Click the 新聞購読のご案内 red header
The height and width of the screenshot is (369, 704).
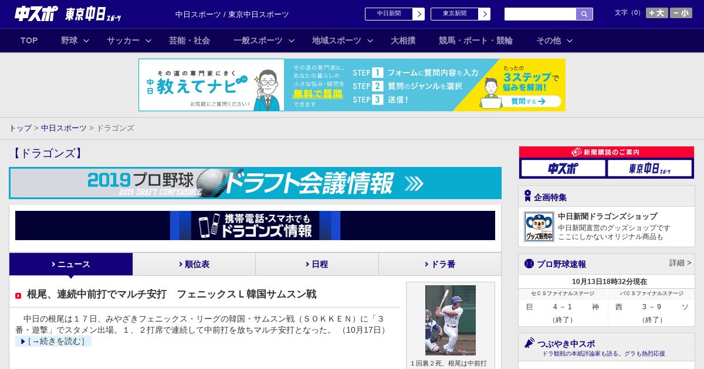[x=607, y=152]
